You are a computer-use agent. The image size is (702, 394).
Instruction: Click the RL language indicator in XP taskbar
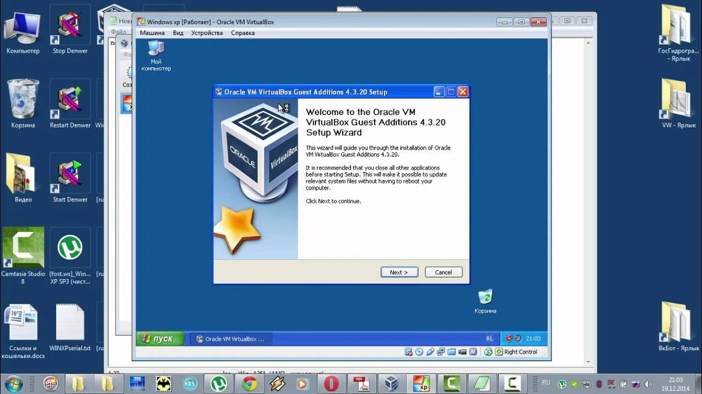[x=489, y=339]
